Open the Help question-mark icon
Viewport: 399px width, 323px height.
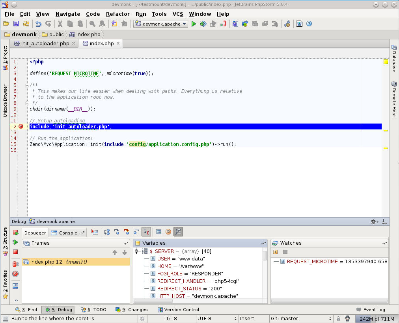click(309, 24)
